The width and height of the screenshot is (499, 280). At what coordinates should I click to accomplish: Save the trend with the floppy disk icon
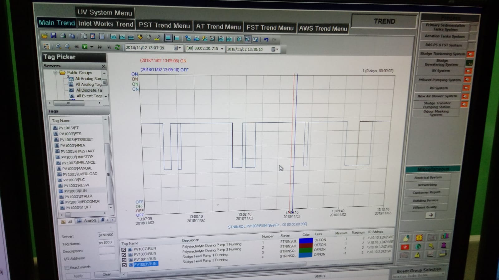pyautogui.click(x=53, y=36)
